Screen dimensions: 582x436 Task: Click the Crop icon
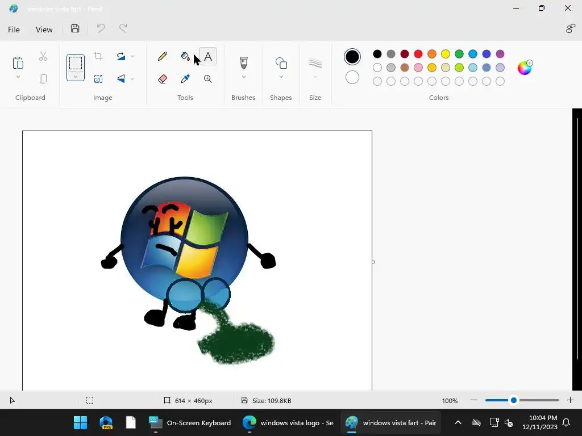click(x=98, y=56)
